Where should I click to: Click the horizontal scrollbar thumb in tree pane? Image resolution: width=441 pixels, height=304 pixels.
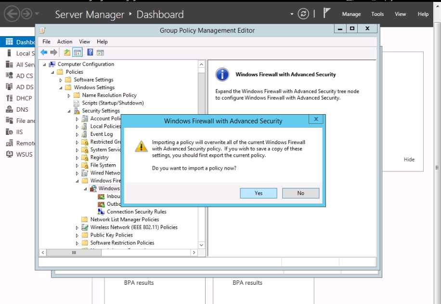tap(74, 252)
